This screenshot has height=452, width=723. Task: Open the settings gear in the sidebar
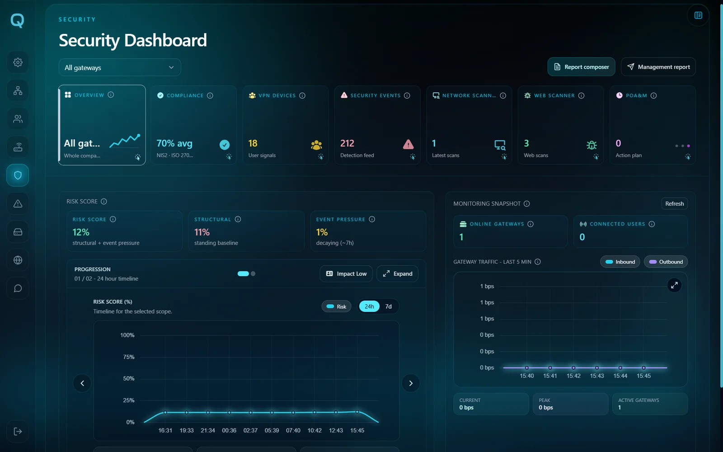click(18, 62)
